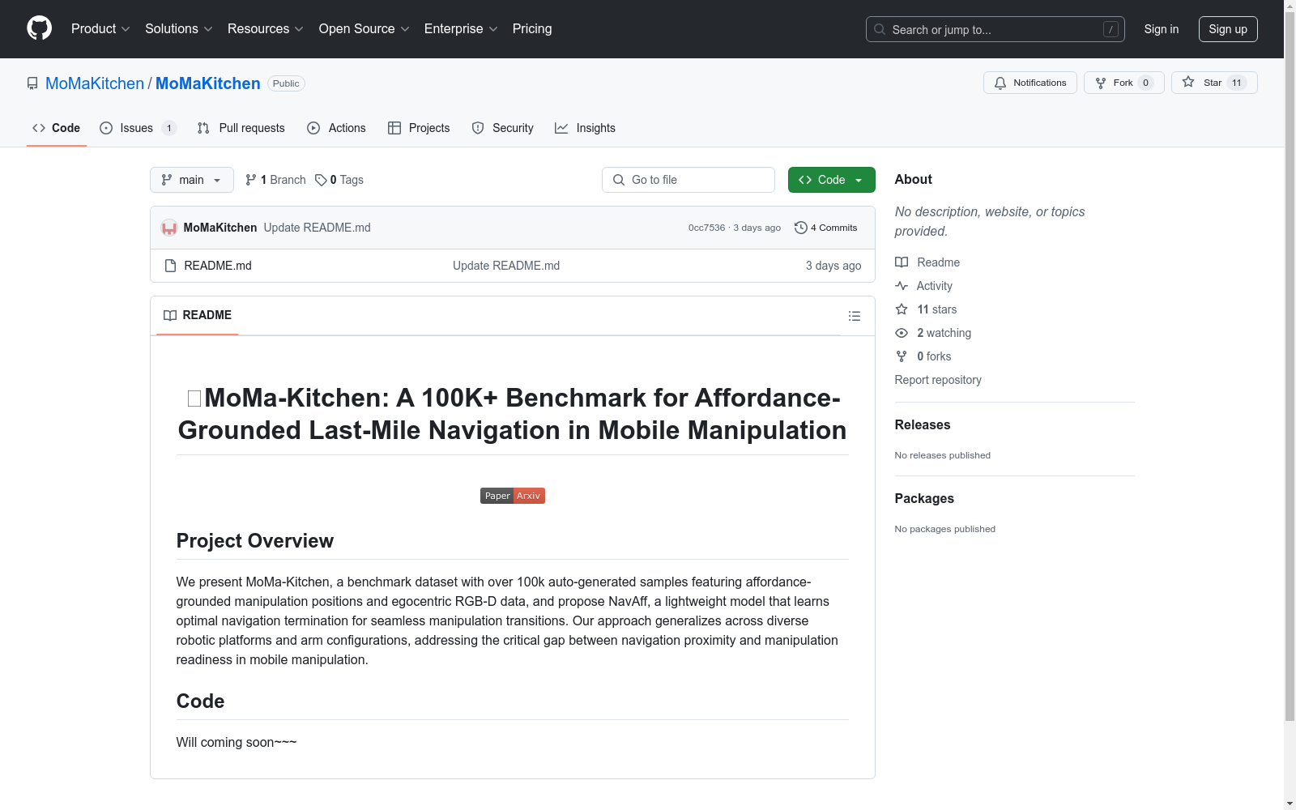The width and height of the screenshot is (1296, 810).
Task: Click the search magnifier icon in header
Action: click(x=880, y=29)
